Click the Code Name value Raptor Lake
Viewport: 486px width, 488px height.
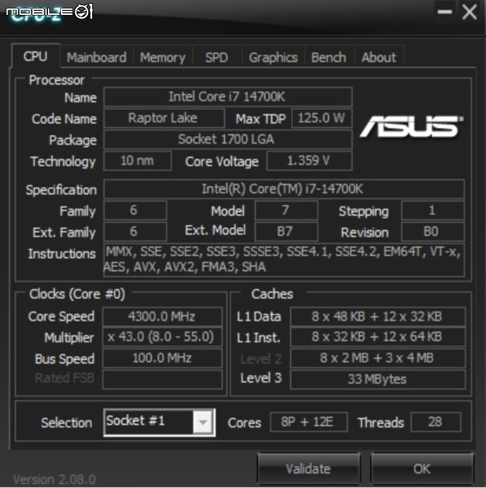[164, 118]
